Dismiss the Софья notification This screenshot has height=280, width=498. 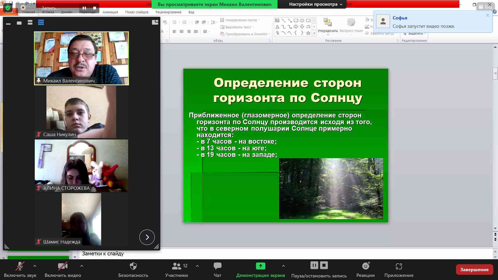[x=488, y=15]
